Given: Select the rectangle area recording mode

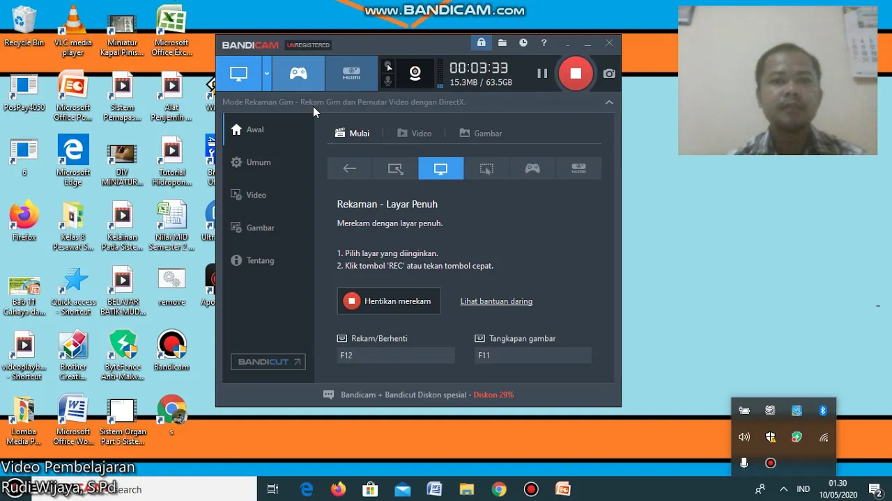Looking at the screenshot, I should (395, 168).
